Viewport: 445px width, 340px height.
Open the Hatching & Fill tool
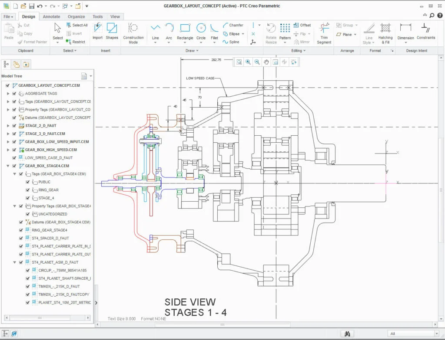point(386,34)
